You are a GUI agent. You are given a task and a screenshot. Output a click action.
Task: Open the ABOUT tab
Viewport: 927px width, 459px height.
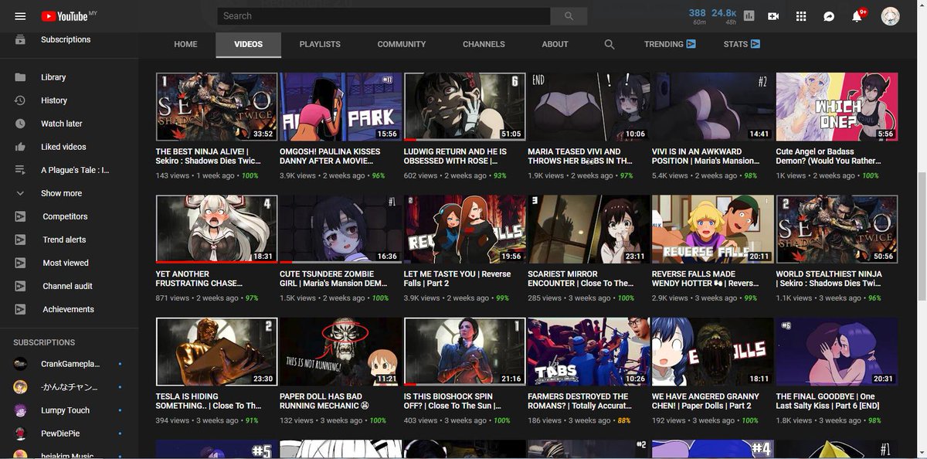(555, 45)
